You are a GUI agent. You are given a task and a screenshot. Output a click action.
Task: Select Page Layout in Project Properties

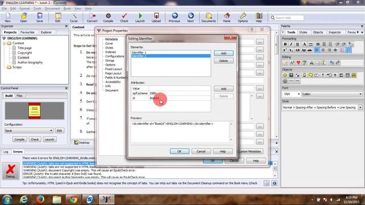click(x=113, y=73)
